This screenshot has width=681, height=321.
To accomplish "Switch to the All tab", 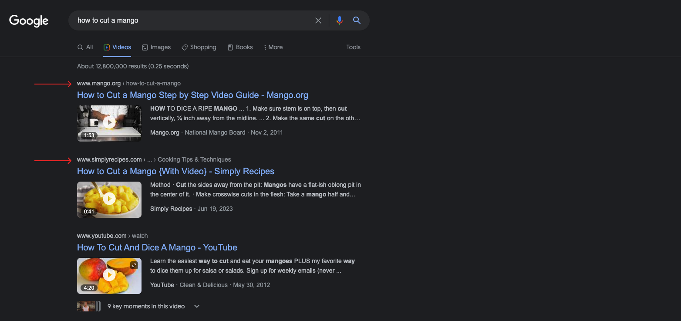I will click(85, 47).
